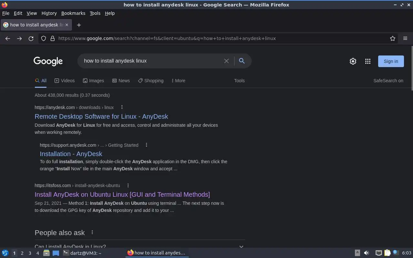Open the File menu

6,13
